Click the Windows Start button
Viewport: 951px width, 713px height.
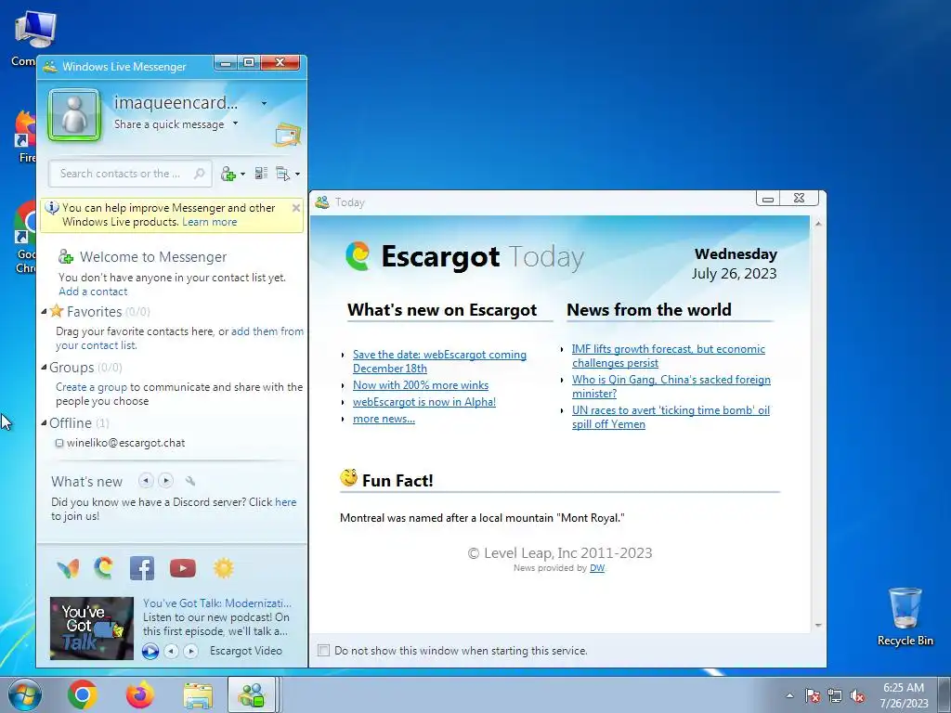25,694
